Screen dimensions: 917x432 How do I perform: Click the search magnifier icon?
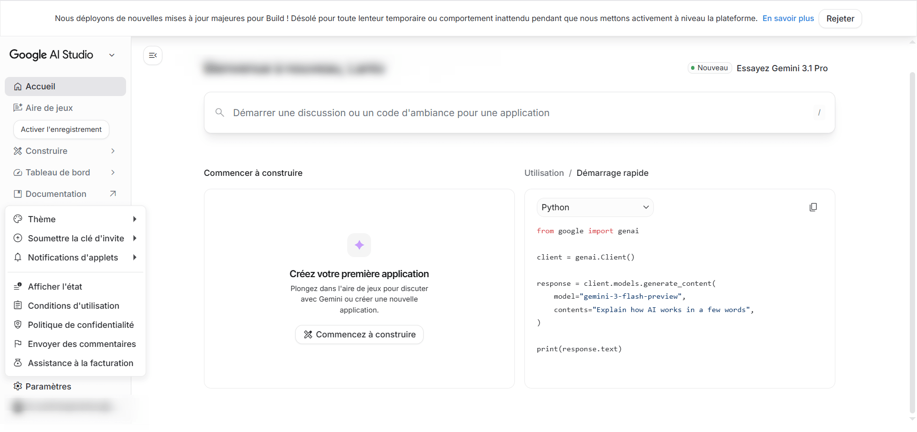tap(220, 112)
